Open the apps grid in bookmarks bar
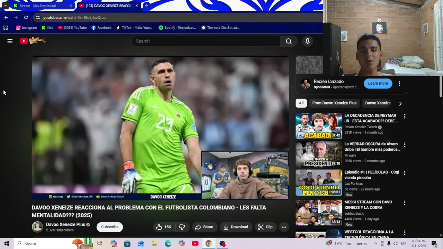443x249 pixels. click(x=6, y=28)
